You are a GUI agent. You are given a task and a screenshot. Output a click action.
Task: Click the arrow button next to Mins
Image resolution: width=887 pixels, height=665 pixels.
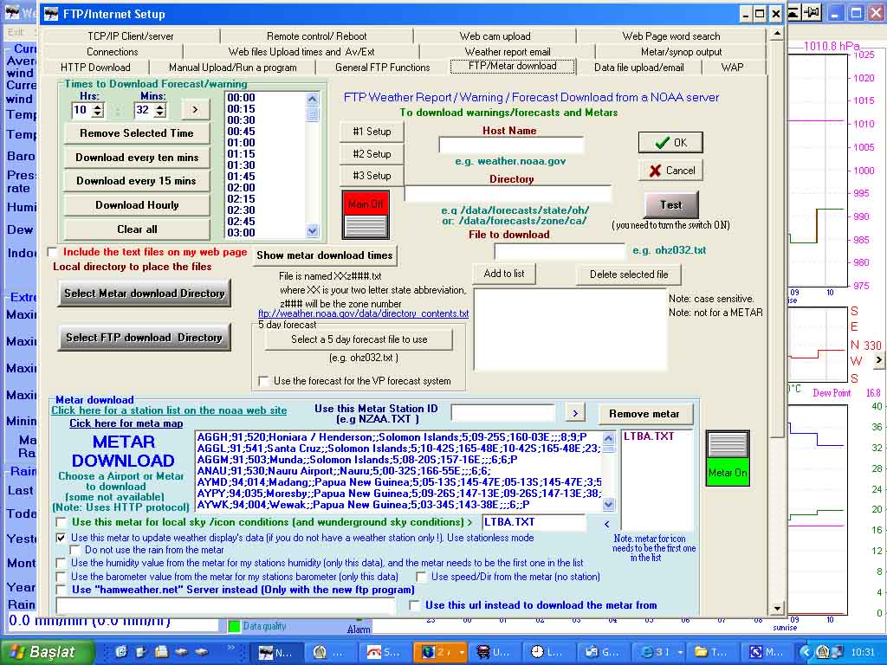[x=195, y=109]
